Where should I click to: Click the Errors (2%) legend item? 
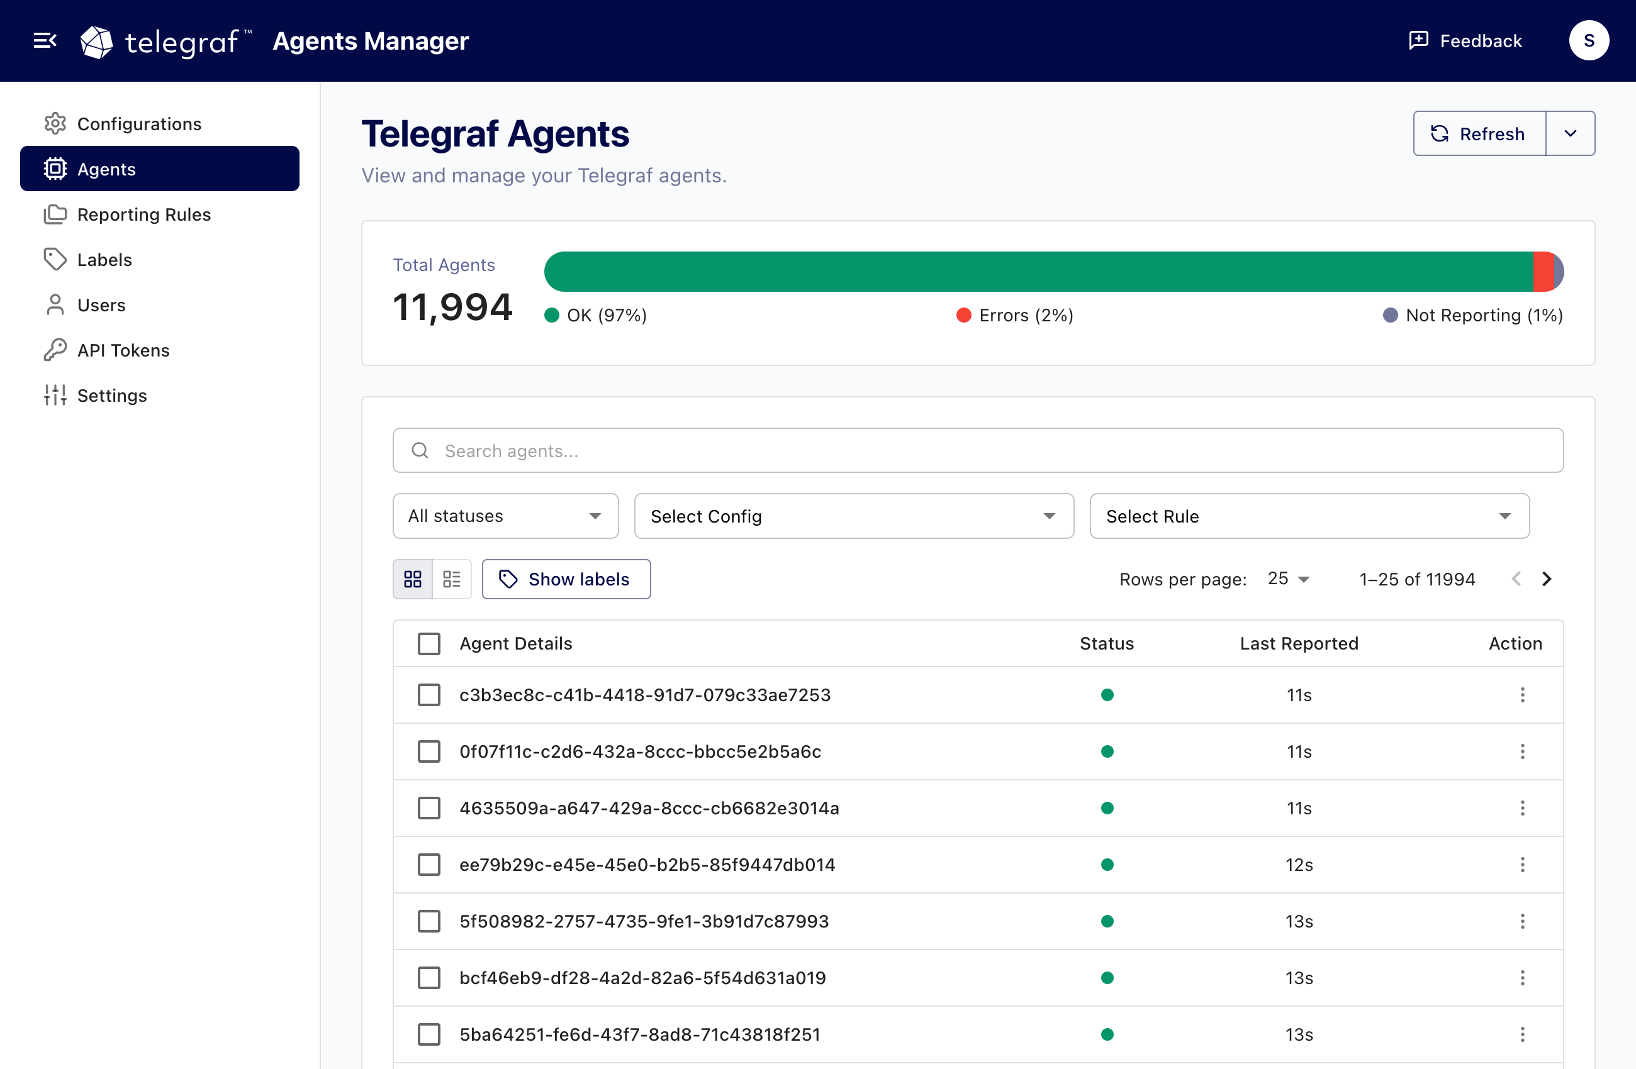click(x=1014, y=315)
